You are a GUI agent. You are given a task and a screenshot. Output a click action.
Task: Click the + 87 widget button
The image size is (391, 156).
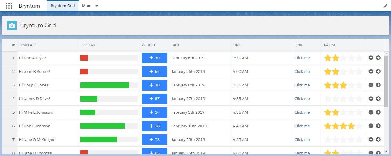(155, 99)
